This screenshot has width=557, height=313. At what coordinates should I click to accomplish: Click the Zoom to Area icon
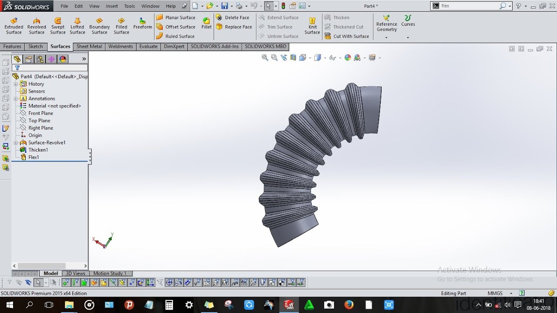point(274,57)
